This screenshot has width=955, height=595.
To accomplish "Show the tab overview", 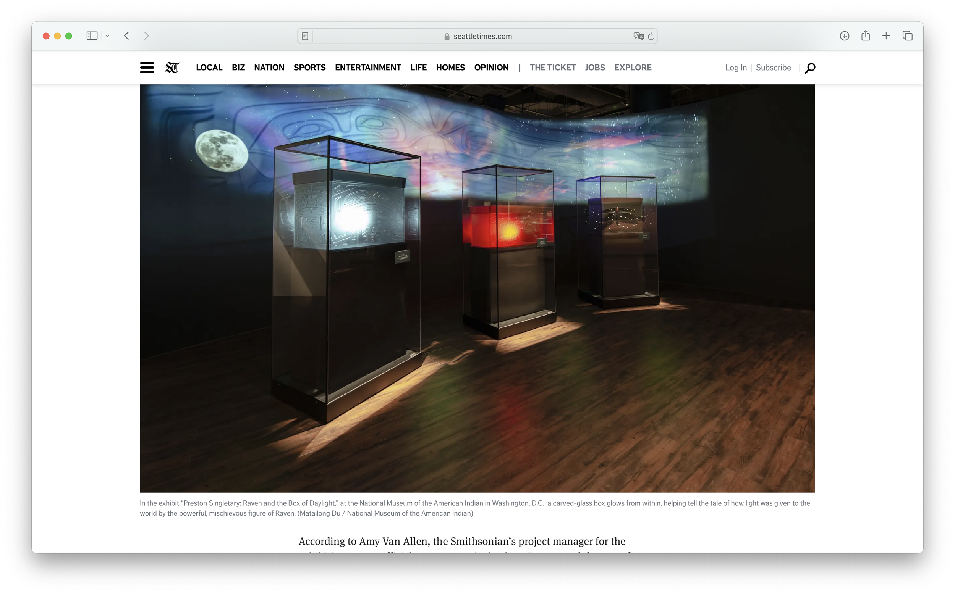I will [x=907, y=36].
